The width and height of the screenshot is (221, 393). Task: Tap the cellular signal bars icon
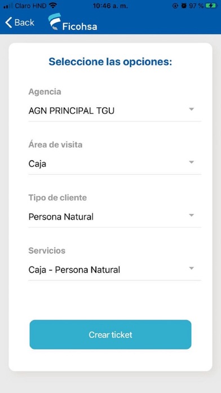click(x=8, y=6)
